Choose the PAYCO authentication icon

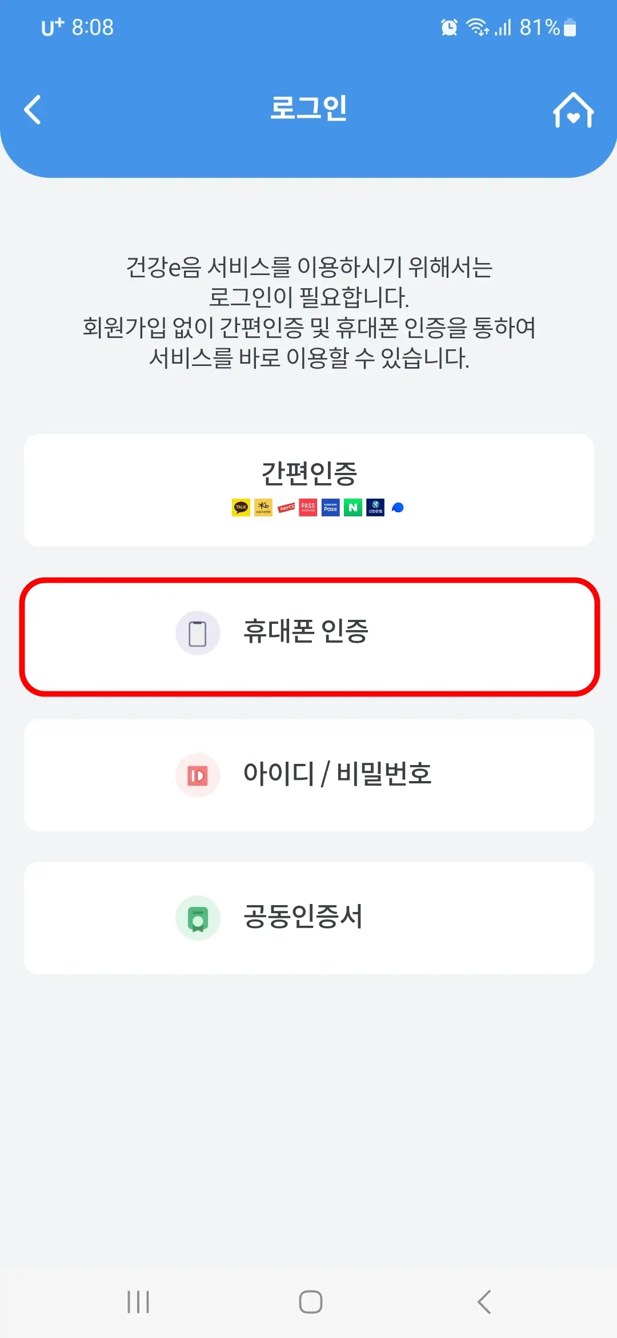click(x=287, y=507)
